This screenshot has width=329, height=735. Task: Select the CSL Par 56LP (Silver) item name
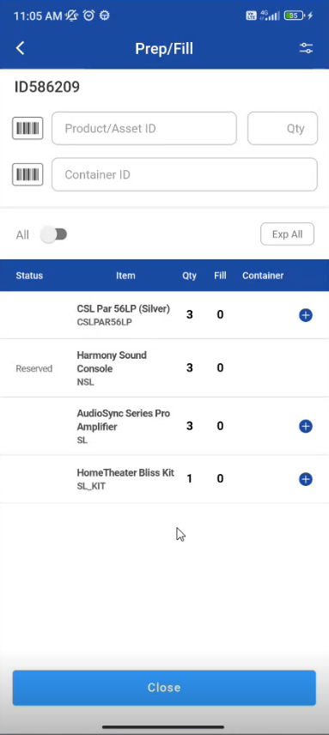tap(123, 309)
